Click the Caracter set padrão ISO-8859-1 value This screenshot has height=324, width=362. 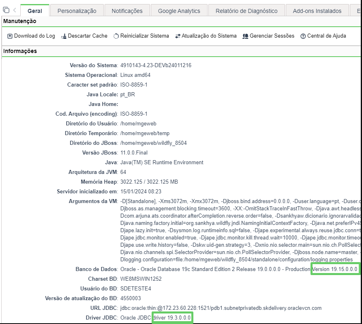[x=134, y=85]
